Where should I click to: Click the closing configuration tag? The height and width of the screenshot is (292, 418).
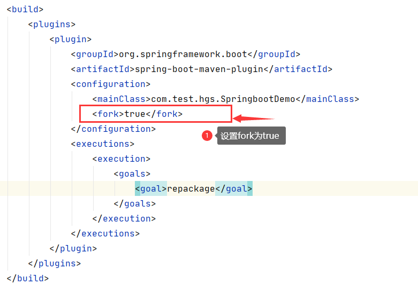coord(113,129)
